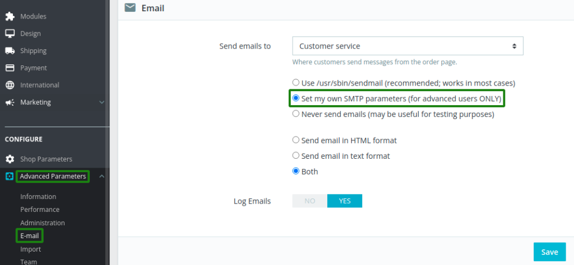Open the Performance submenu item

(x=40, y=210)
